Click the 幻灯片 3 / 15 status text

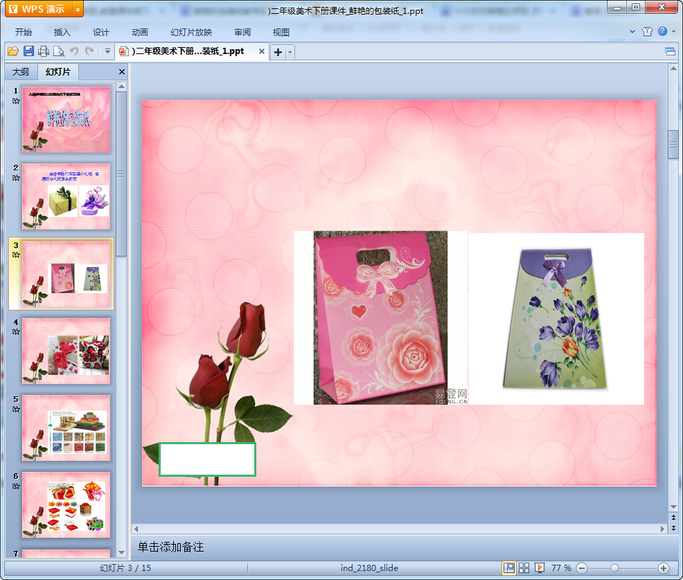pyautogui.click(x=125, y=568)
